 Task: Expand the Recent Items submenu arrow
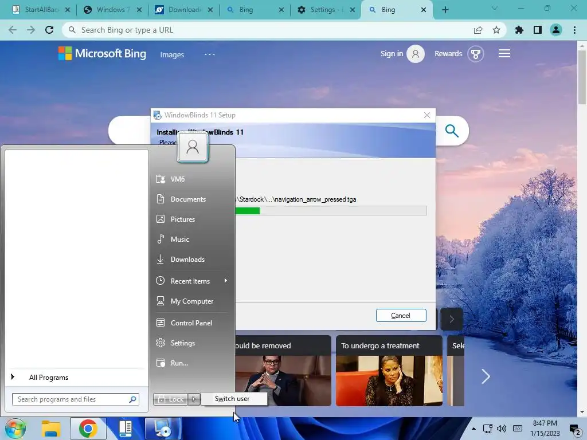click(226, 281)
